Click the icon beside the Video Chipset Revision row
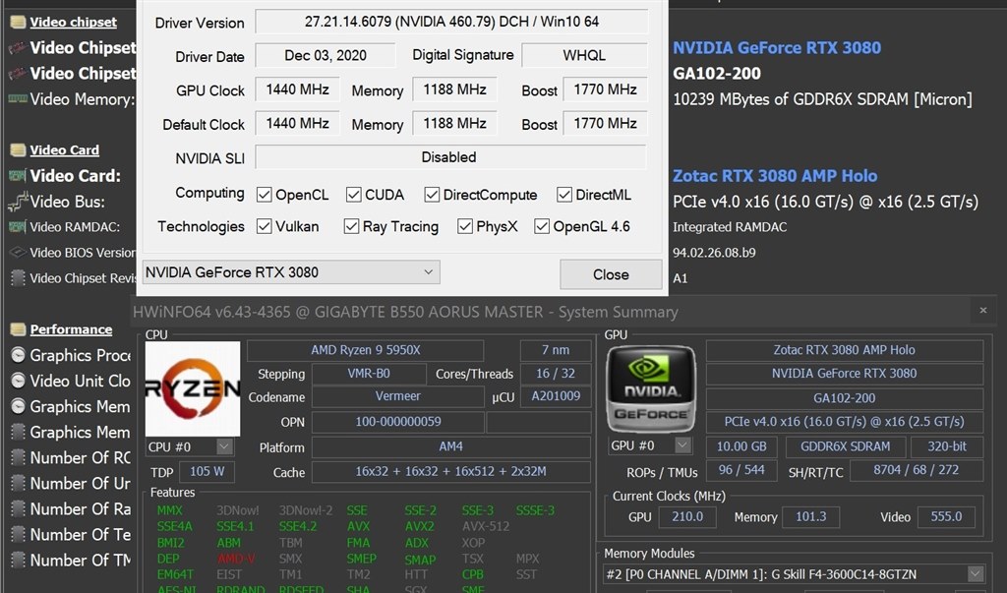This screenshot has width=1007, height=593. (18, 278)
